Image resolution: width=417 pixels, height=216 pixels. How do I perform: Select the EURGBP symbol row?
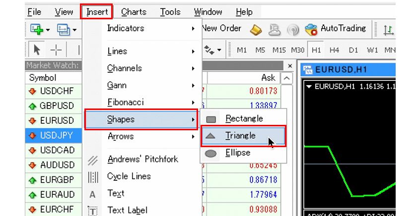click(54, 180)
